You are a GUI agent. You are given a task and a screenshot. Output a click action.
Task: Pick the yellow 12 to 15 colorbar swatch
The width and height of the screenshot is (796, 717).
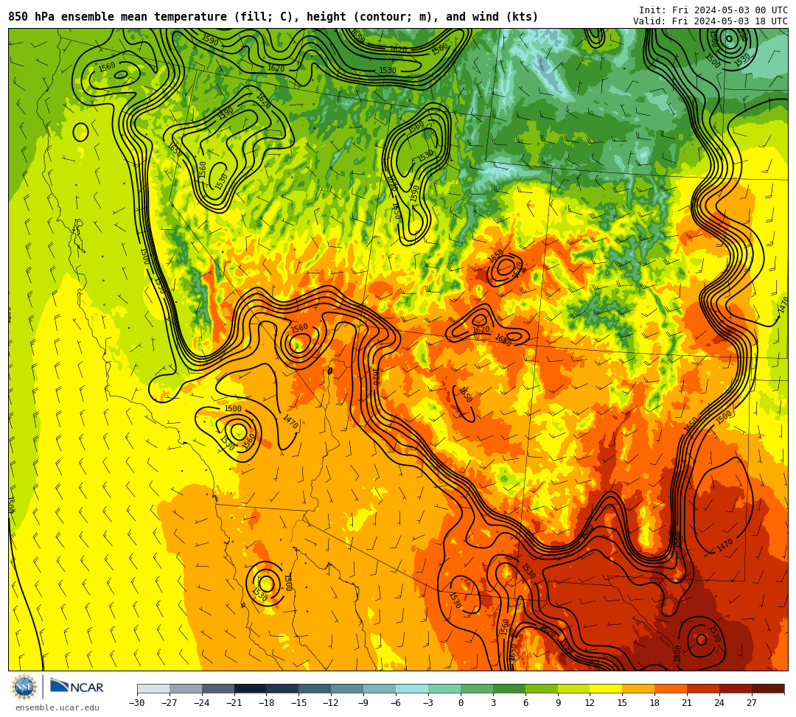pyautogui.click(x=607, y=688)
